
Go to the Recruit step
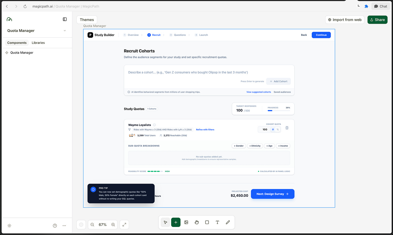click(154, 35)
